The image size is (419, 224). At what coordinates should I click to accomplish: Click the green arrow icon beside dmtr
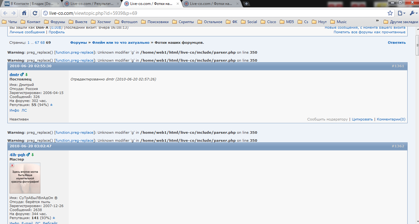(26, 75)
